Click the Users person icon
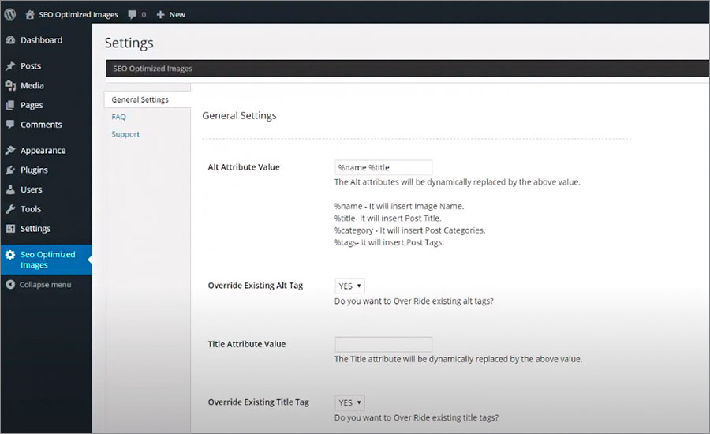This screenshot has height=434, width=710. [10, 189]
